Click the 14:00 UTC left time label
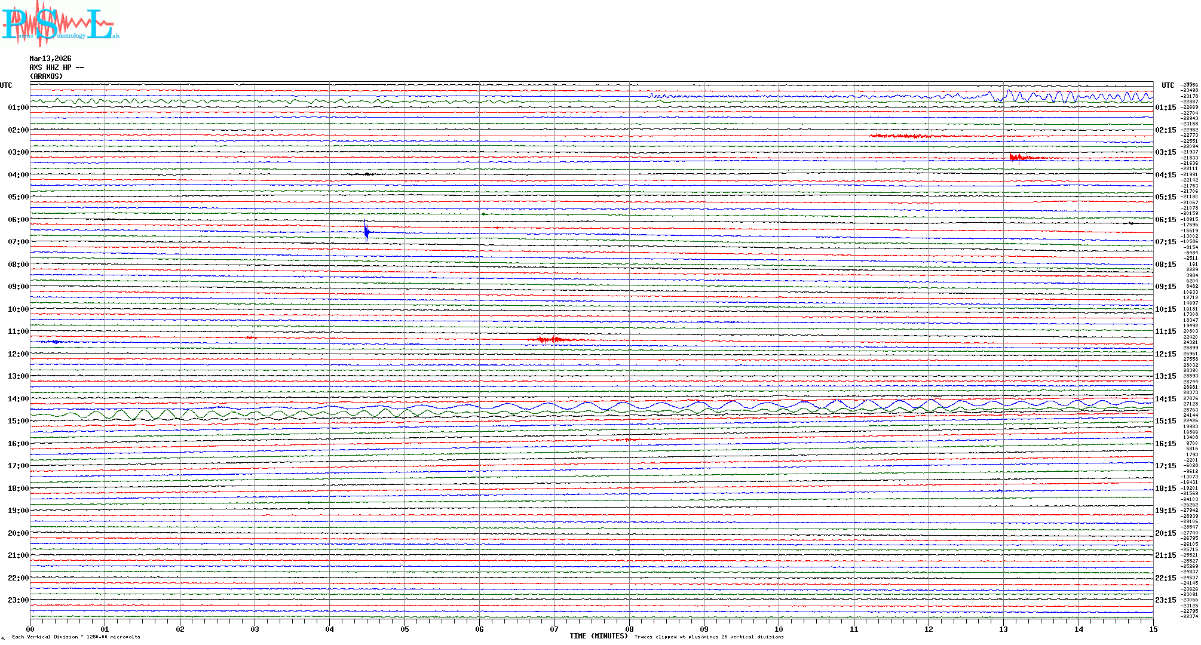This screenshot has height=645, width=1201. click(x=18, y=399)
